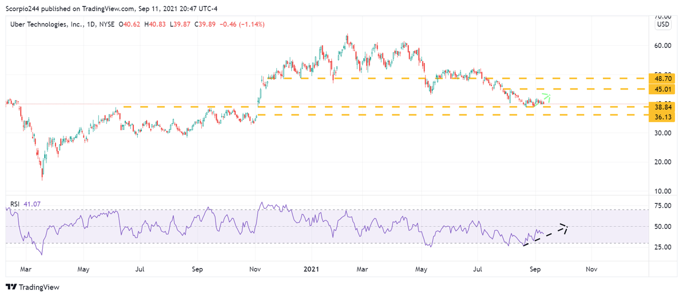Click the RSI value 41.07
The height and width of the screenshot is (297, 683).
(32, 203)
